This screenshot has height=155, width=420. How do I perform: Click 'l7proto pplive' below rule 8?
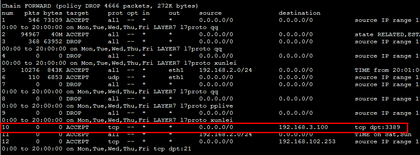pyautogui.click(x=207, y=106)
